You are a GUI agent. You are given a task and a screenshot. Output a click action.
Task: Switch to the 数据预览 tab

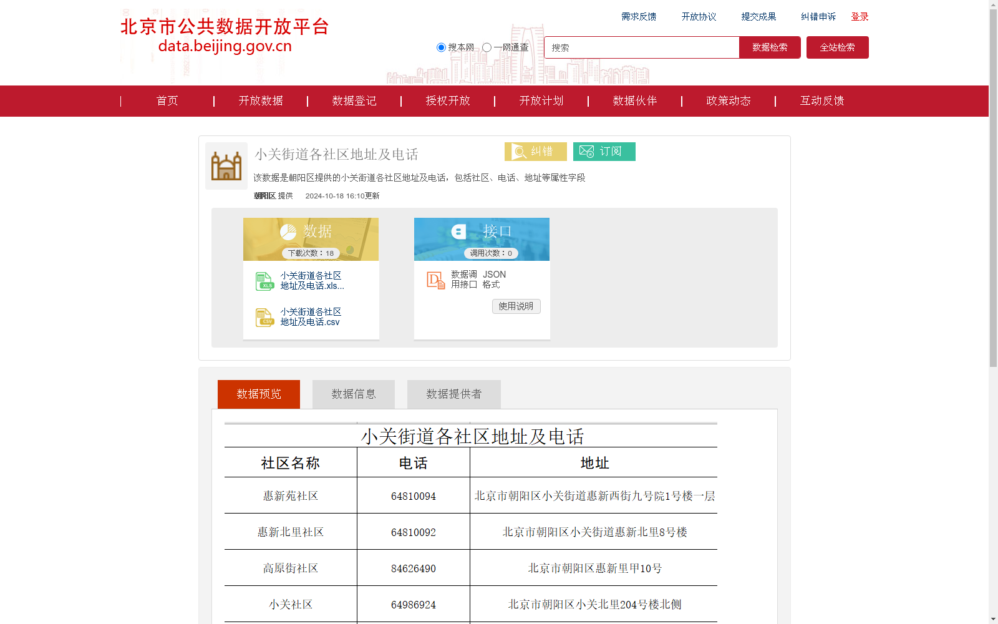coord(259,394)
